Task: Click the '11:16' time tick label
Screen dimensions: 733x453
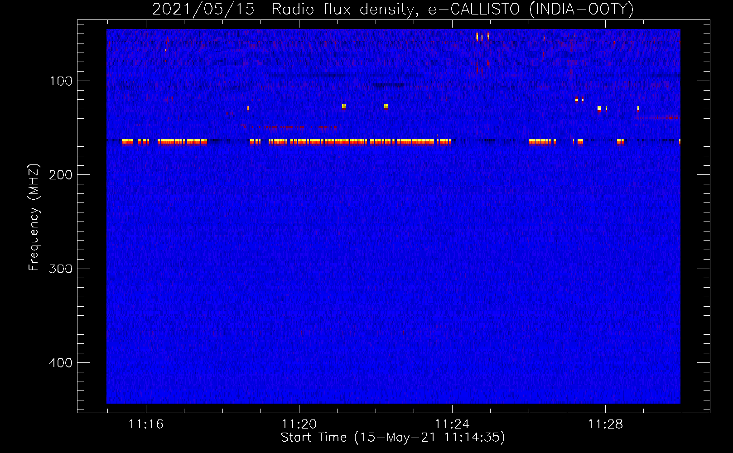Action: tap(146, 424)
